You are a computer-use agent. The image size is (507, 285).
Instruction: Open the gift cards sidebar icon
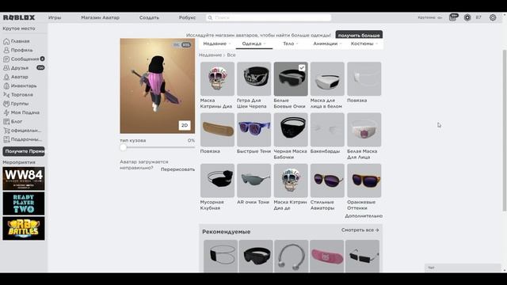[6, 139]
